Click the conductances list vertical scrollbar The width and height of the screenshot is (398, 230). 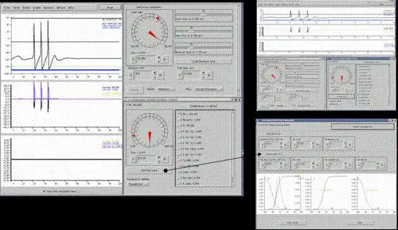click(233, 148)
